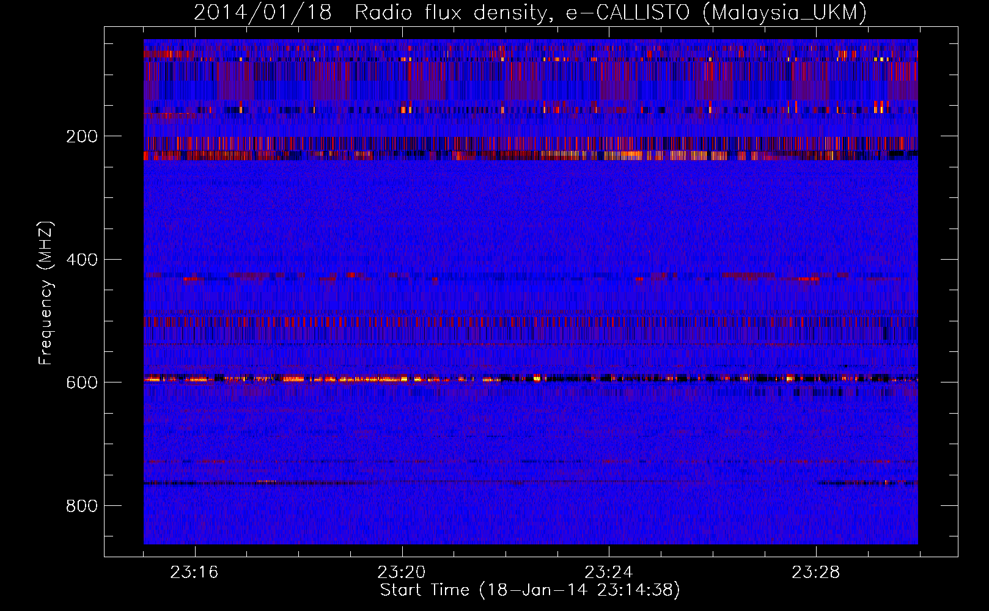989x611 pixels.
Task: Click the 23:28 time tick label
Action: [x=816, y=573]
